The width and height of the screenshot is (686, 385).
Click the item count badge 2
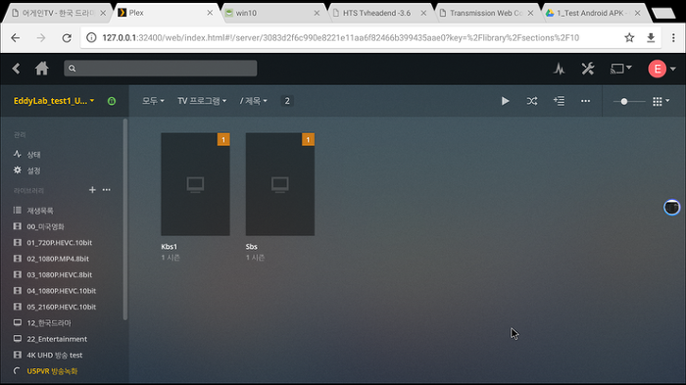click(x=287, y=101)
